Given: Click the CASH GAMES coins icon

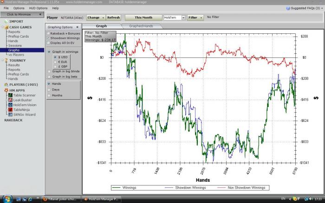Looking at the screenshot, I should coord(6,27).
